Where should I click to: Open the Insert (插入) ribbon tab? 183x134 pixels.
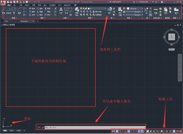15,5
